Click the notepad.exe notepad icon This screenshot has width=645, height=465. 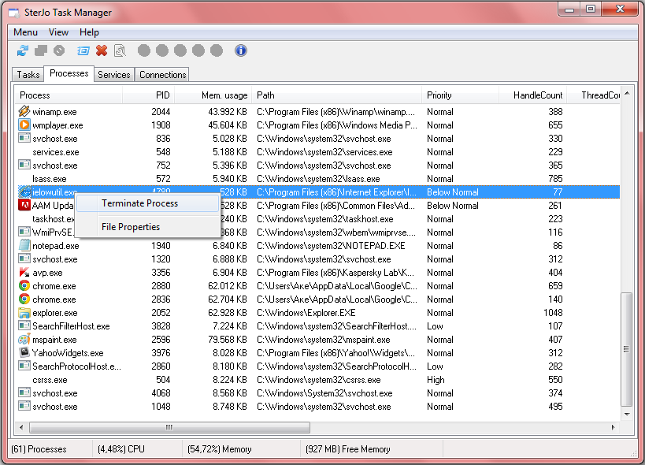pos(24,245)
